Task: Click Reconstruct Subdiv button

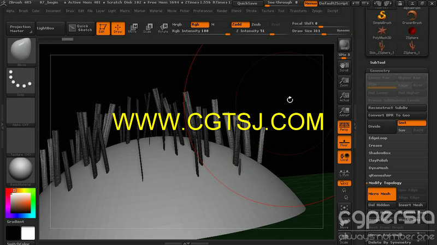Action: (397, 108)
